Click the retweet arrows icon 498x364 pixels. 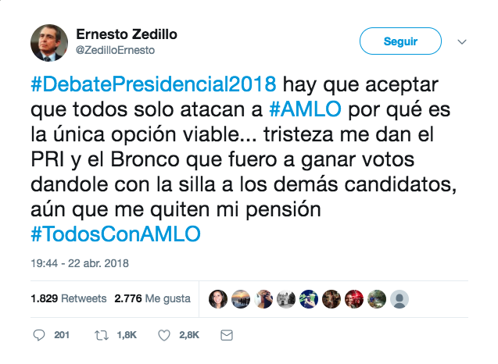[100, 335]
